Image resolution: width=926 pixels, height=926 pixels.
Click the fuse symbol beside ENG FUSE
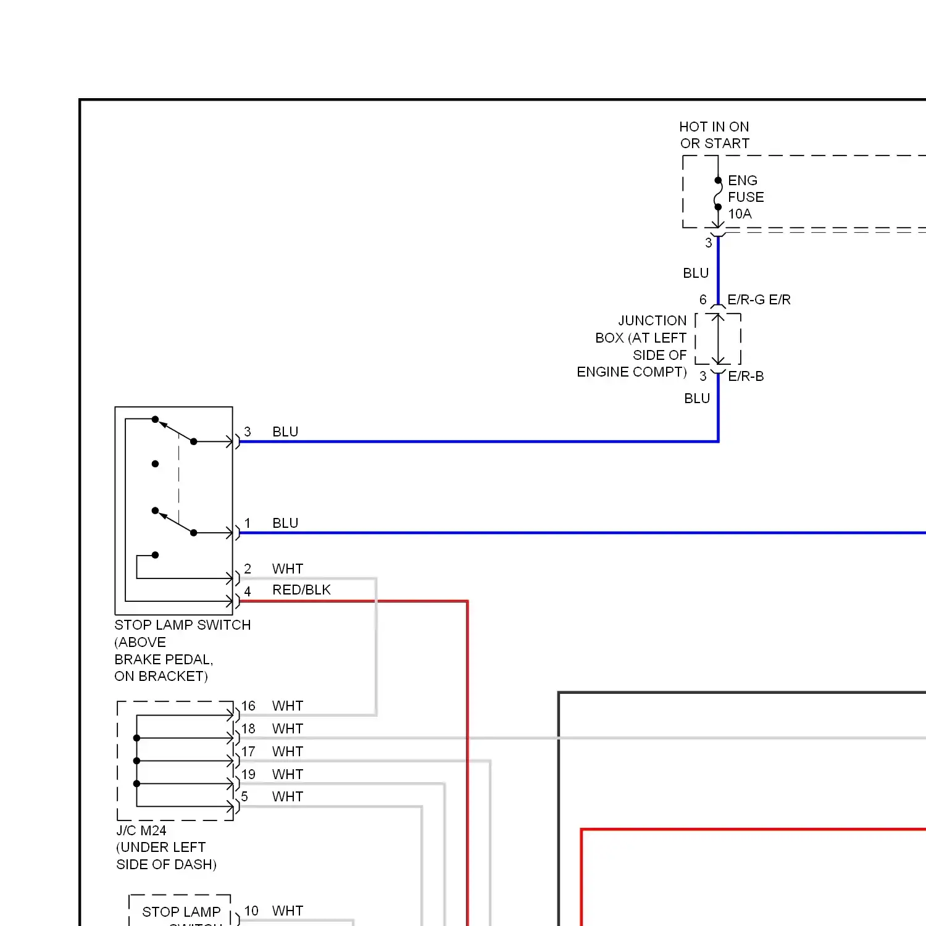point(718,194)
